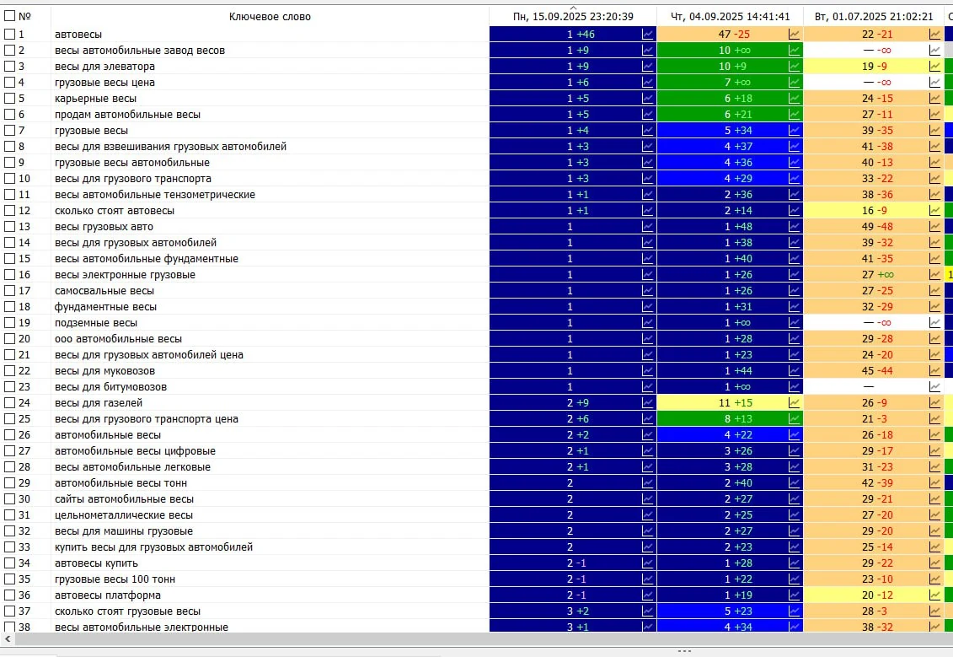This screenshot has height=657, width=953.
Task: Open 04.09.2025 chart for 'автовесы купить'
Action: 794,563
